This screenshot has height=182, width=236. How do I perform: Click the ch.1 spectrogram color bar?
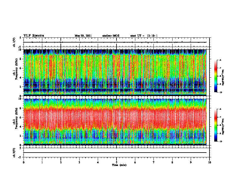[x=216, y=76]
